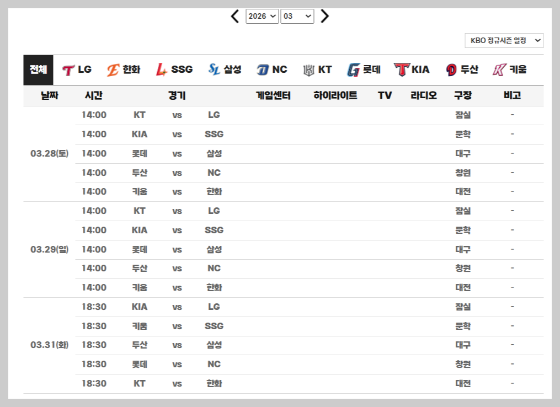Image resolution: width=560 pixels, height=407 pixels.
Task: Open the 2026 year dropdown
Action: click(262, 17)
